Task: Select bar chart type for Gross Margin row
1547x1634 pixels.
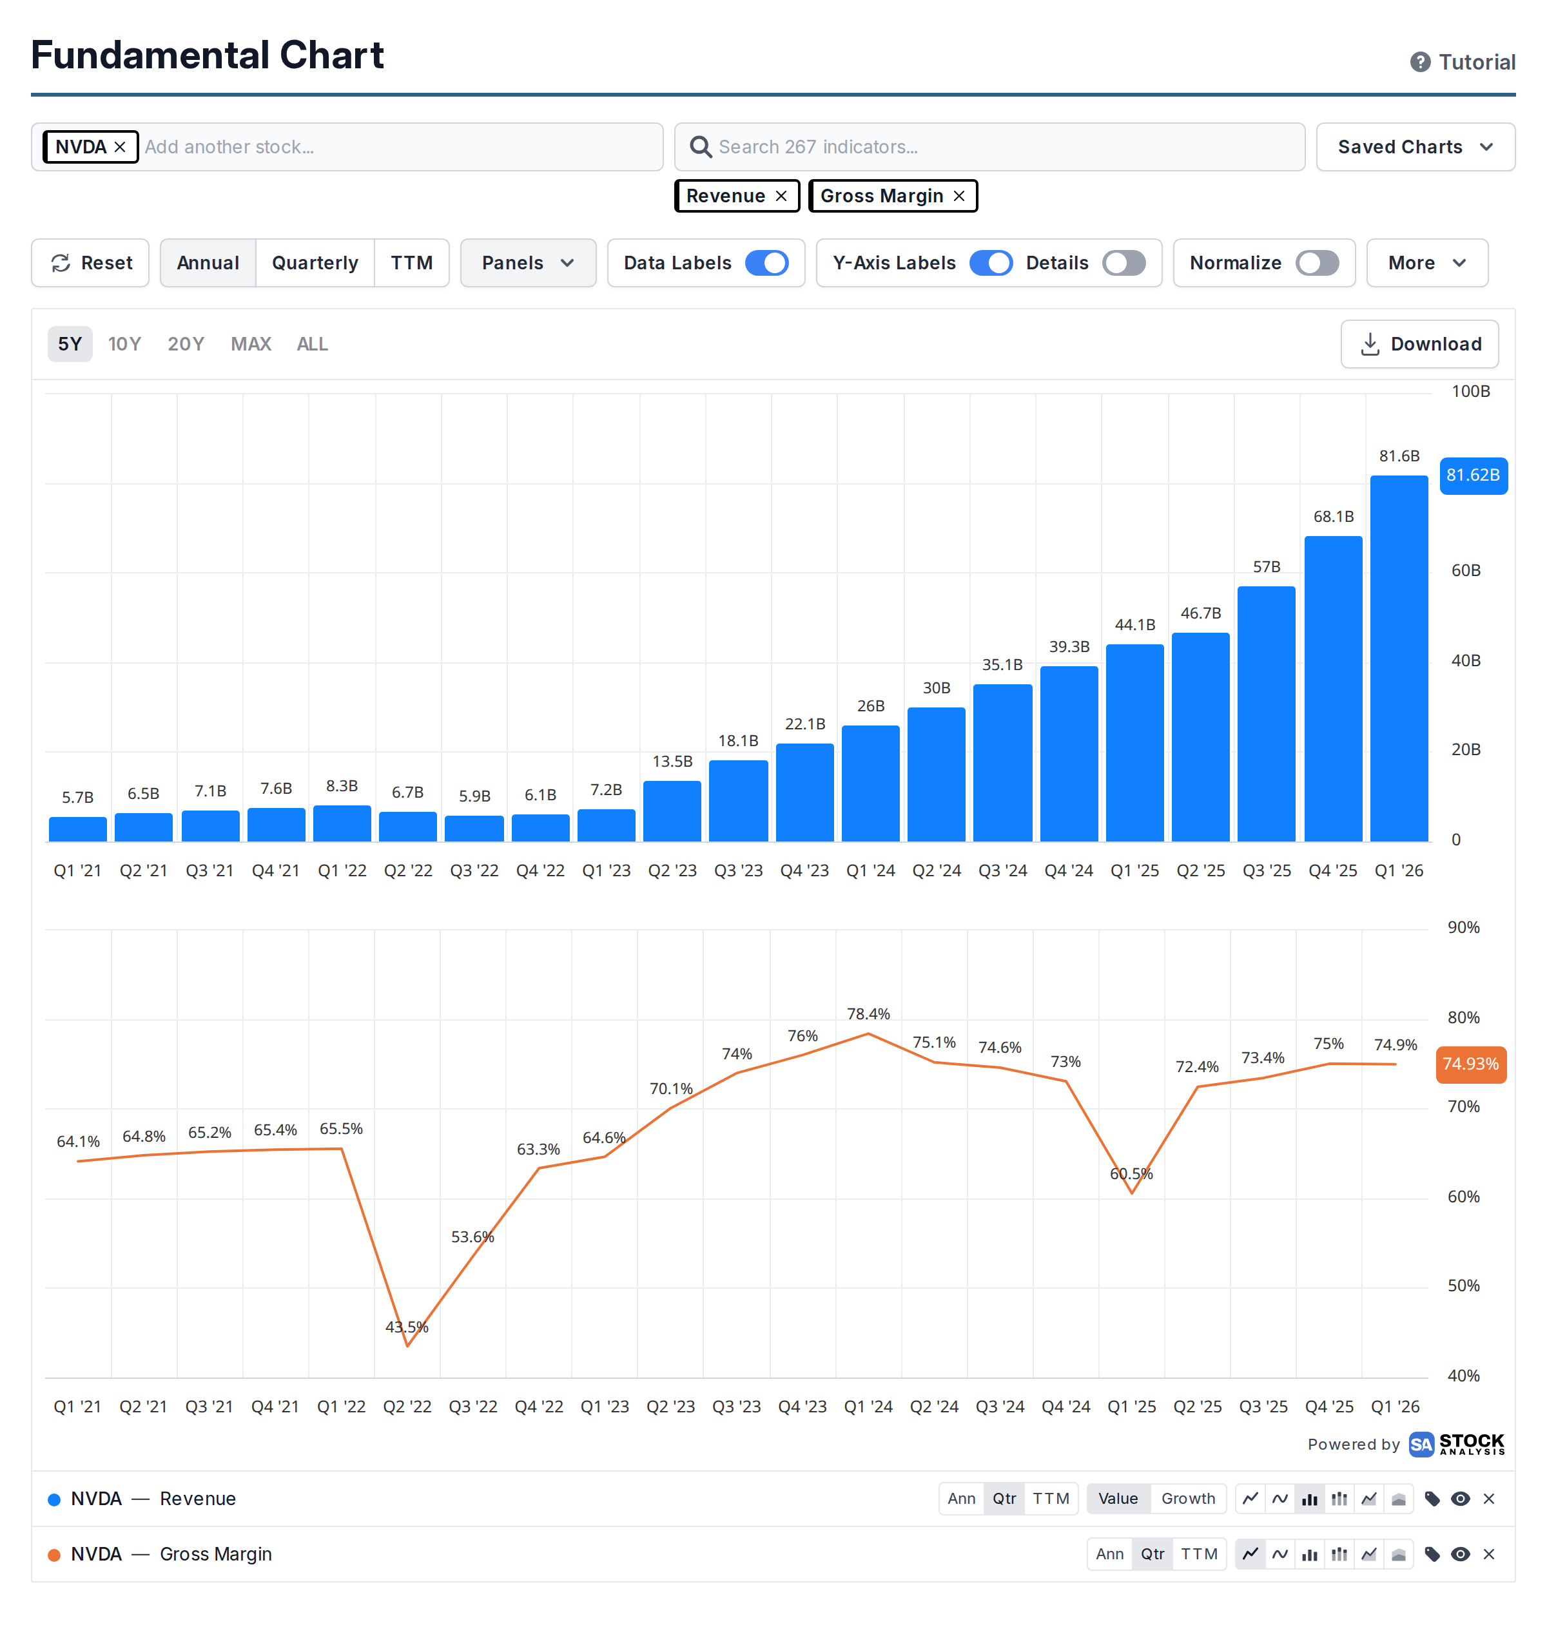Action: (1310, 1554)
